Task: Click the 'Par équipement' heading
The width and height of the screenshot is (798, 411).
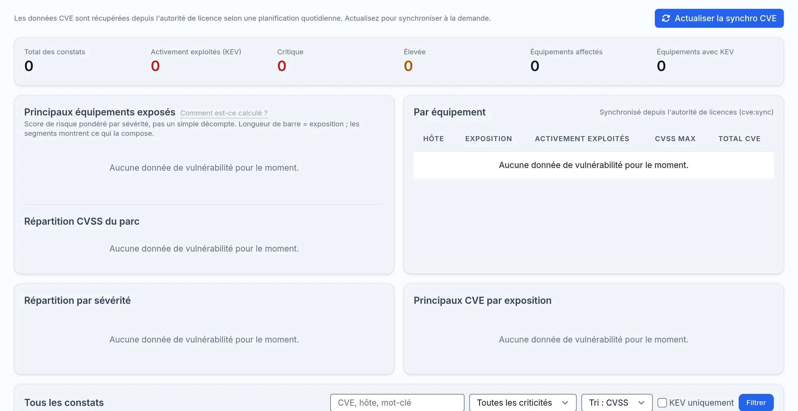Action: [x=450, y=112]
